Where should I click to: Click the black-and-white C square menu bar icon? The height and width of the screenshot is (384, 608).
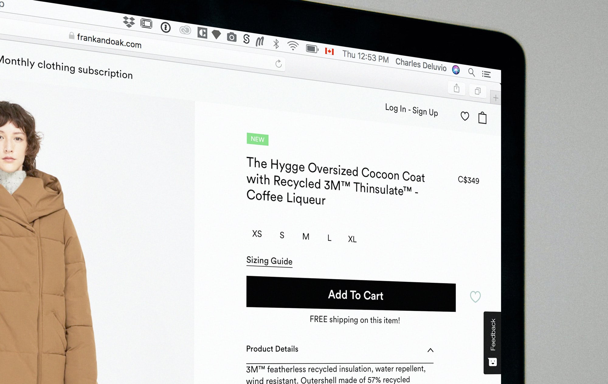tap(202, 33)
